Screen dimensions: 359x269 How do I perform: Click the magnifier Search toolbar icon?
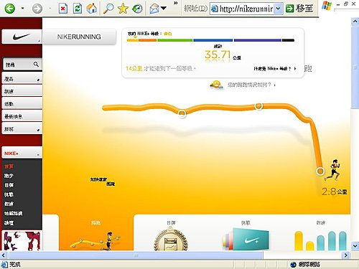[x=108, y=9]
